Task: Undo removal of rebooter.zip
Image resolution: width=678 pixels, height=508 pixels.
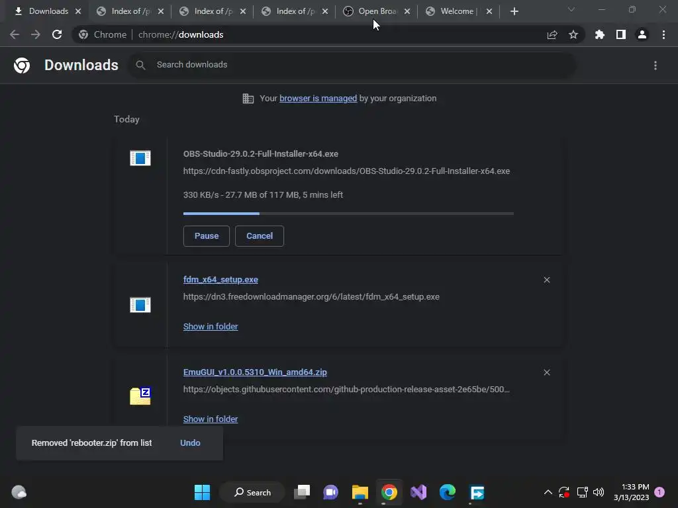Action: [x=190, y=443]
